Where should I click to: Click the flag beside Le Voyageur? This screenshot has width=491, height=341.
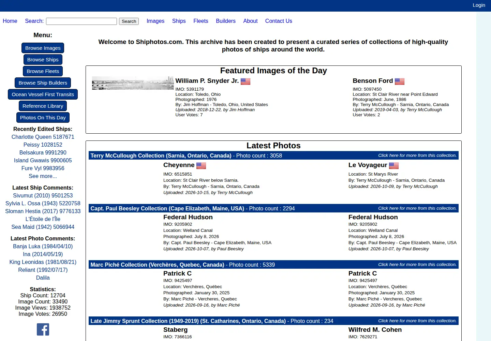pyautogui.click(x=394, y=166)
